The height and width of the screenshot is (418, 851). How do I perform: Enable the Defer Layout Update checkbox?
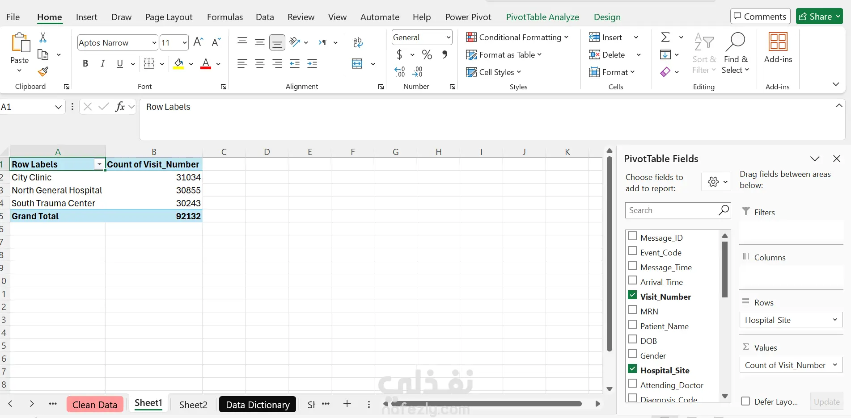tap(745, 401)
